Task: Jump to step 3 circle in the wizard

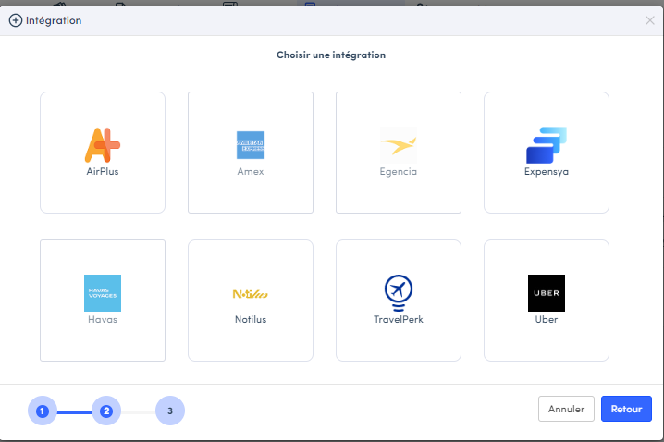Action: 170,411
